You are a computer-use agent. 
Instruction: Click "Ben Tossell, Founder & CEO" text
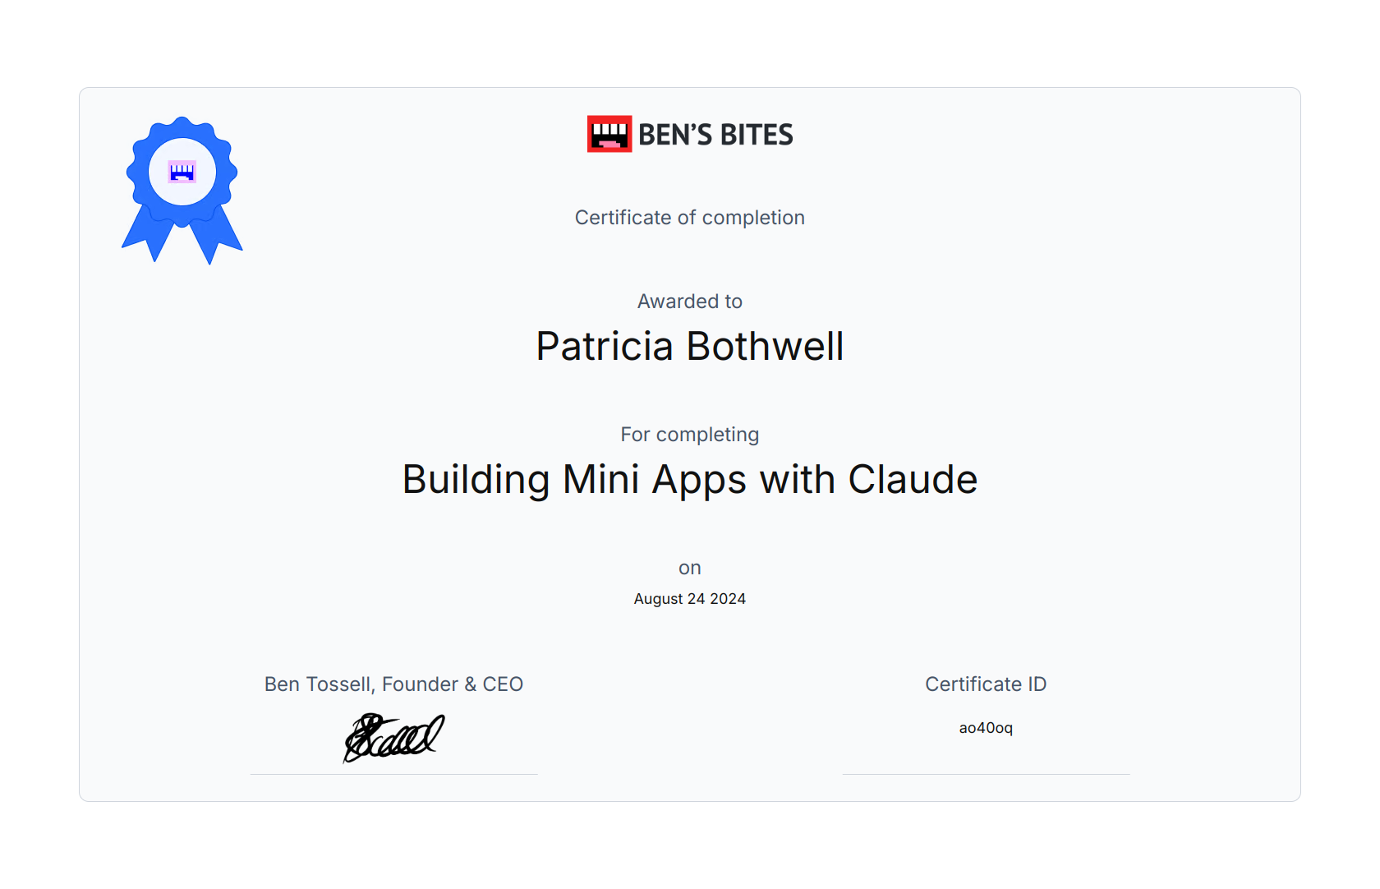(393, 684)
